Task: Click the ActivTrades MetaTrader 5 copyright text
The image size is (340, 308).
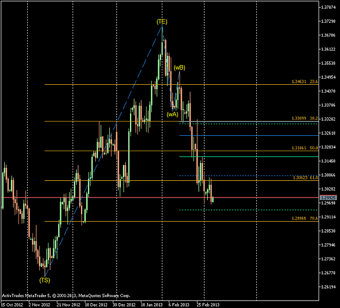Action: click(x=66, y=296)
